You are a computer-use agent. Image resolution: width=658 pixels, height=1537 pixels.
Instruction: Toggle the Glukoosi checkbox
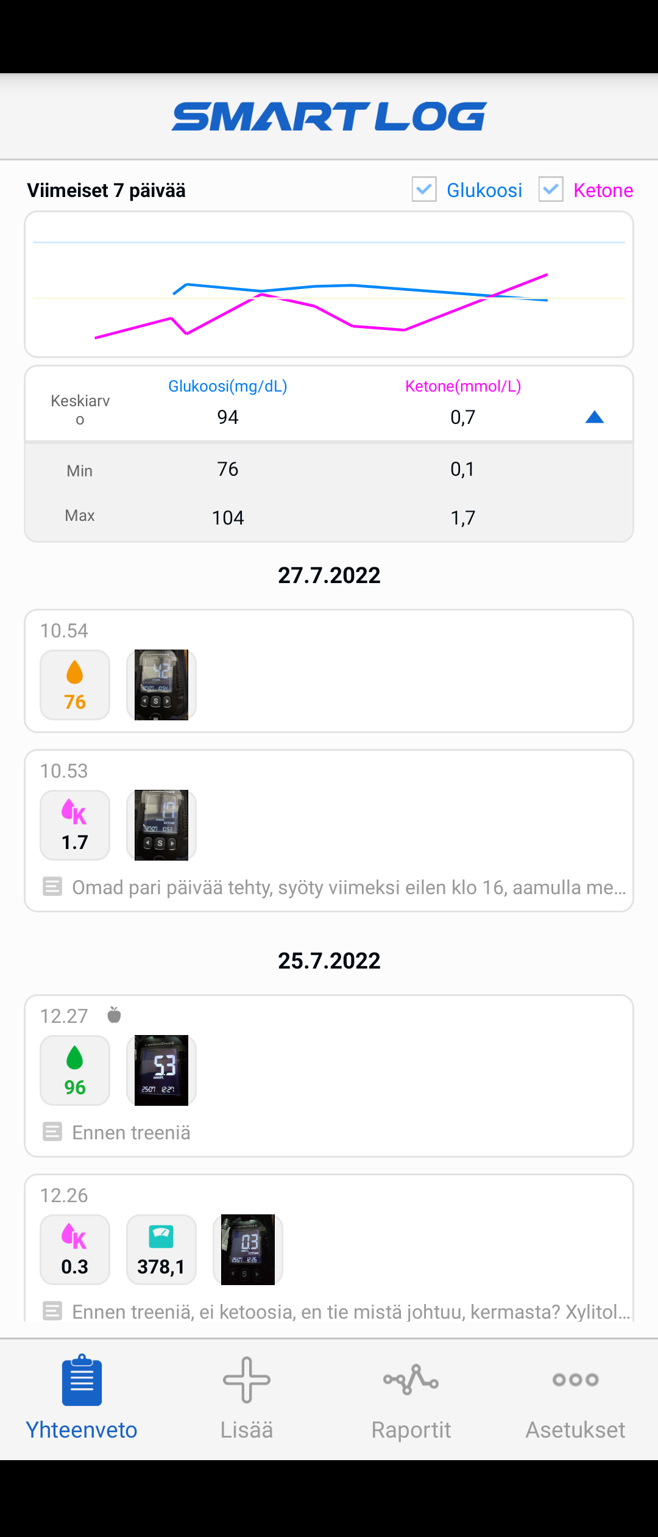[x=424, y=190]
